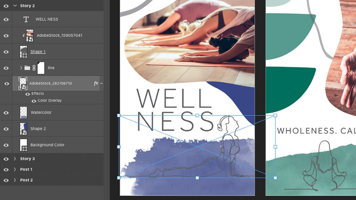Click the link icon on the line group mask
The width and height of the screenshot is (356, 200).
(x=34, y=68)
